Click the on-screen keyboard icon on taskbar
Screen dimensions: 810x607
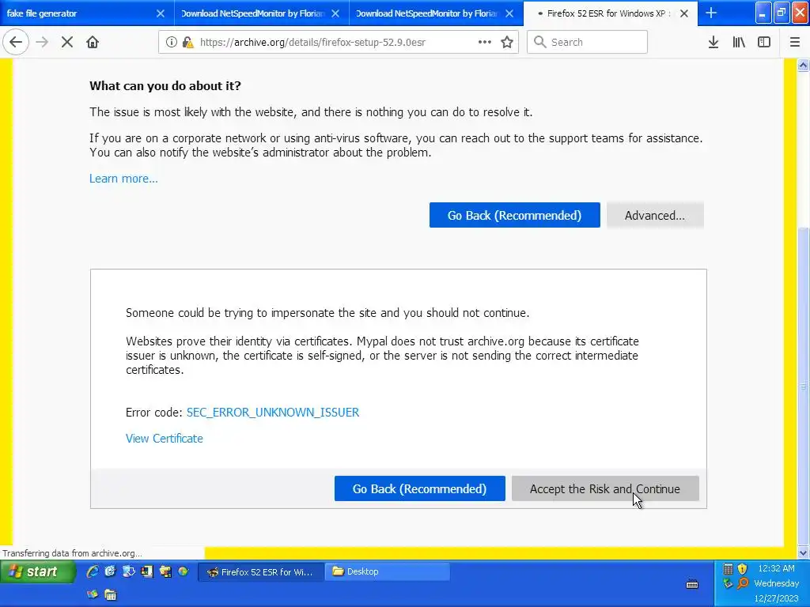coord(692,584)
